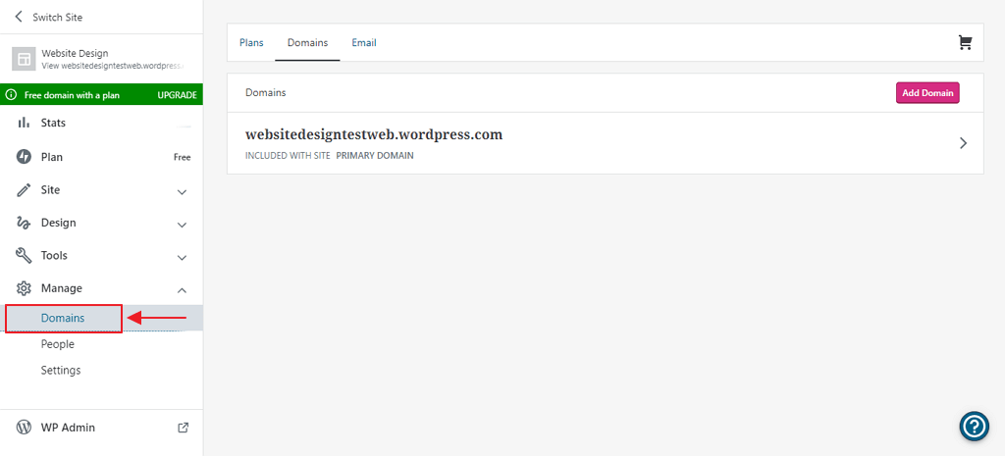Click Stats label in sidebar
Screen dimensions: 1005x456
[53, 123]
